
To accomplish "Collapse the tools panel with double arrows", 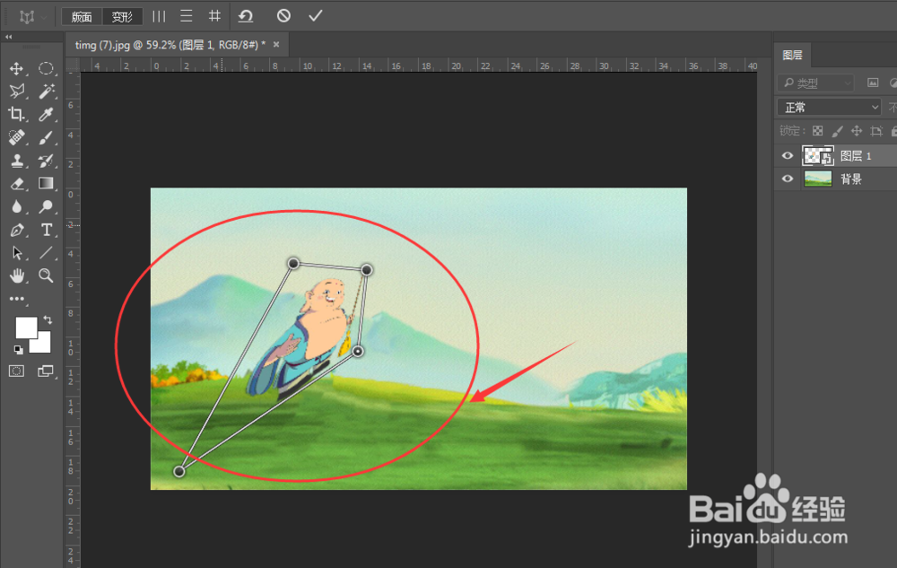I will tap(9, 37).
